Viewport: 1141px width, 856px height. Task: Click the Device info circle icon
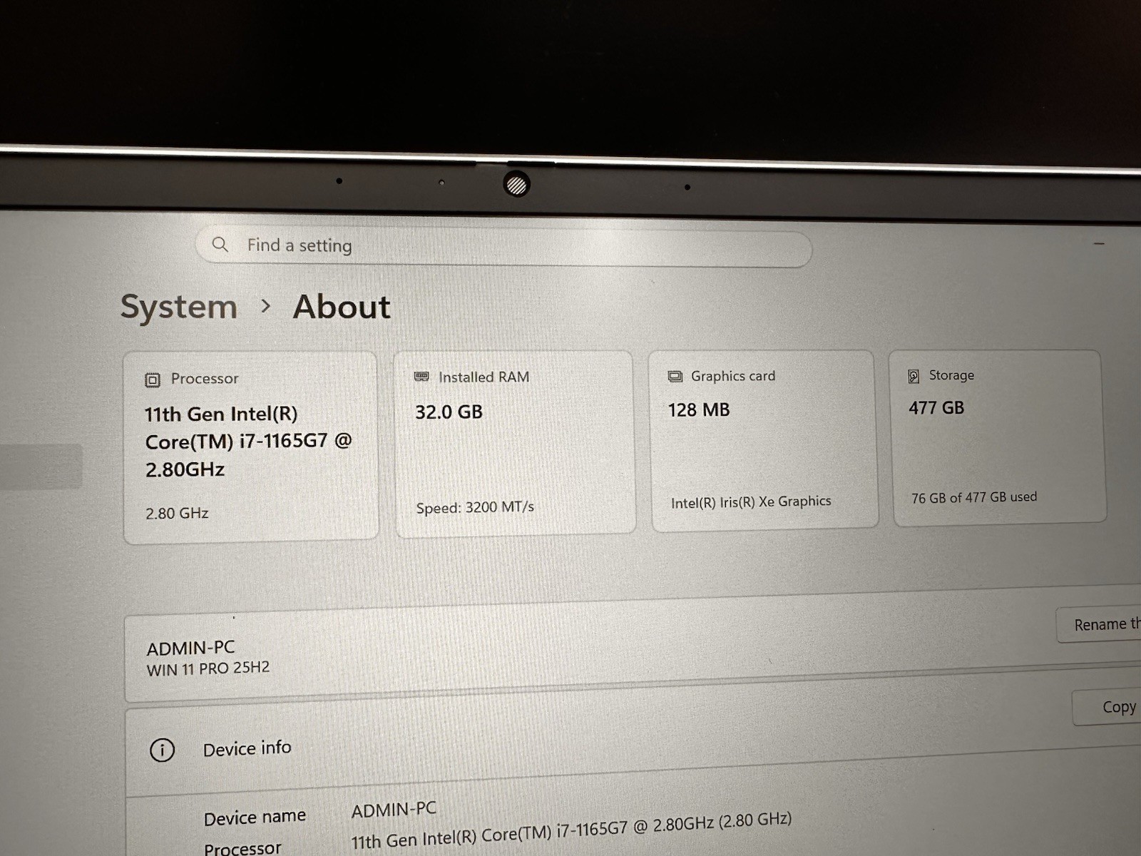(x=163, y=750)
